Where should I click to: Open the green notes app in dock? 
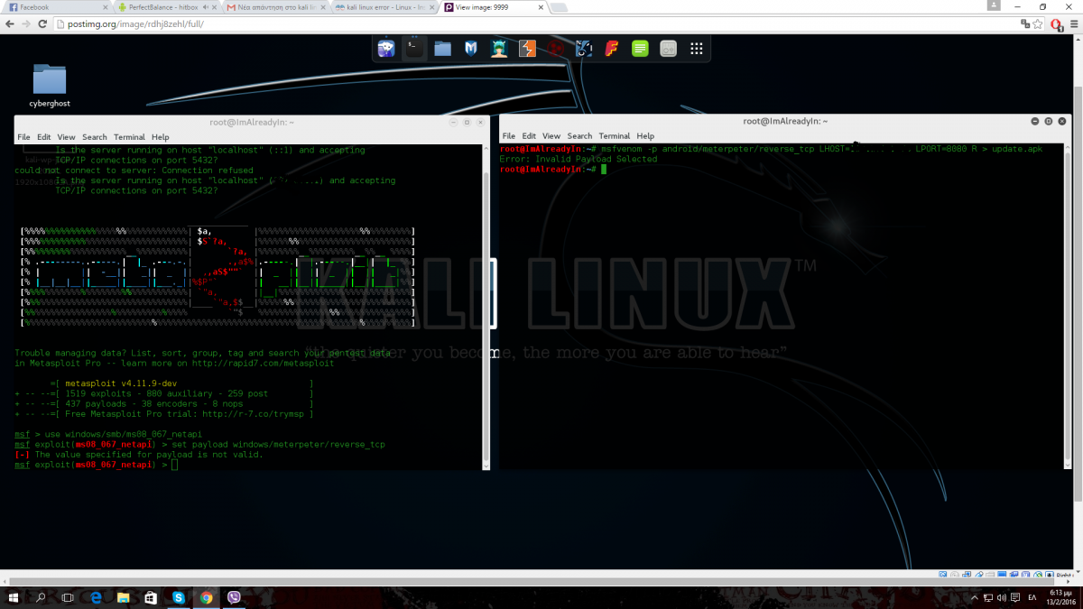(640, 49)
